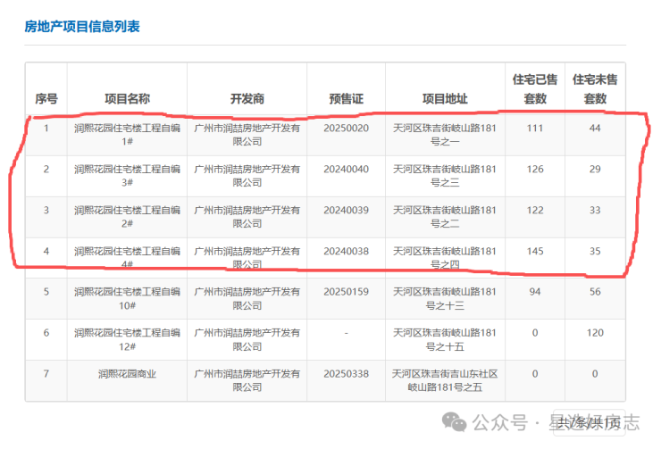Viewport: 661px width, 449px height.
Task: Open project 润熙花园住宅楼工程自编10#
Action: pyautogui.click(x=127, y=298)
